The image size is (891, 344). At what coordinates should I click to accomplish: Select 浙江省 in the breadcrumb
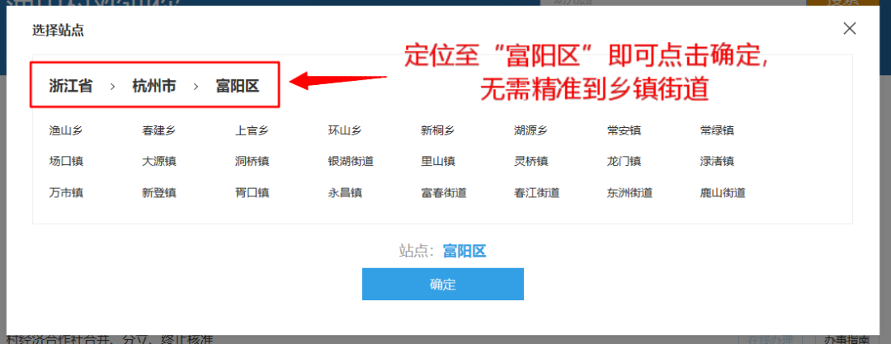coord(70,87)
